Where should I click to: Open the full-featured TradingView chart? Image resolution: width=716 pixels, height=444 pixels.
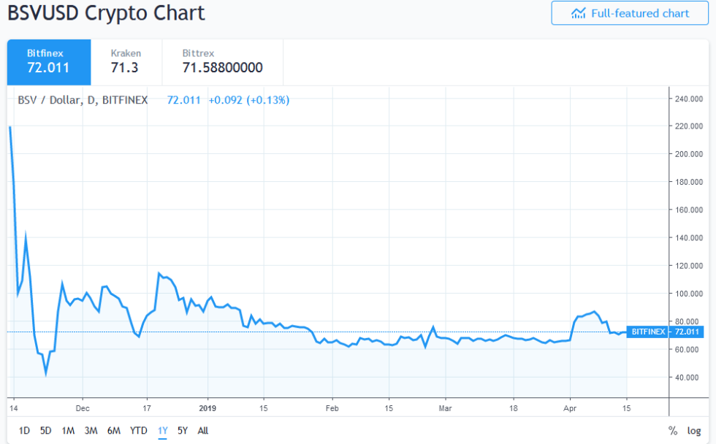pyautogui.click(x=629, y=12)
